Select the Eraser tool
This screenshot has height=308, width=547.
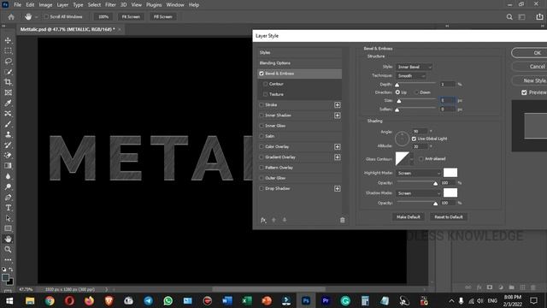pyautogui.click(x=8, y=156)
